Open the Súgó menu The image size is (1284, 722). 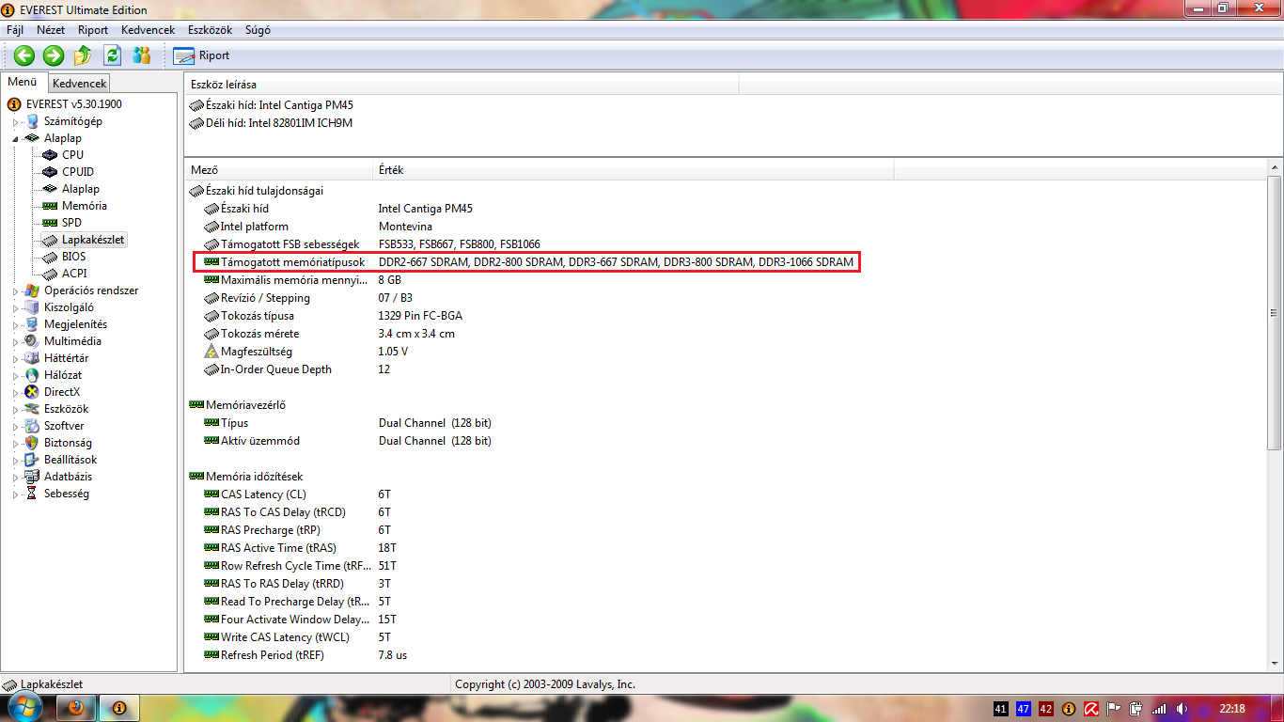(258, 30)
